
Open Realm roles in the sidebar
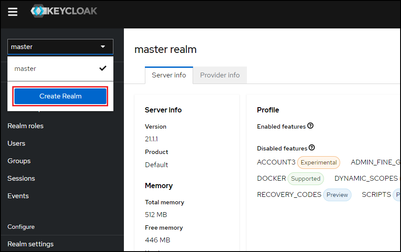point(25,126)
